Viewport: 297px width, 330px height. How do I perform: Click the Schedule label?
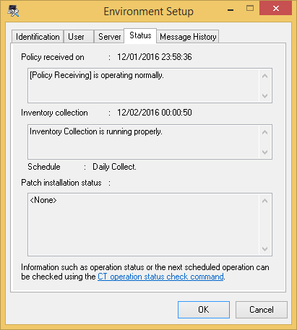click(44, 167)
